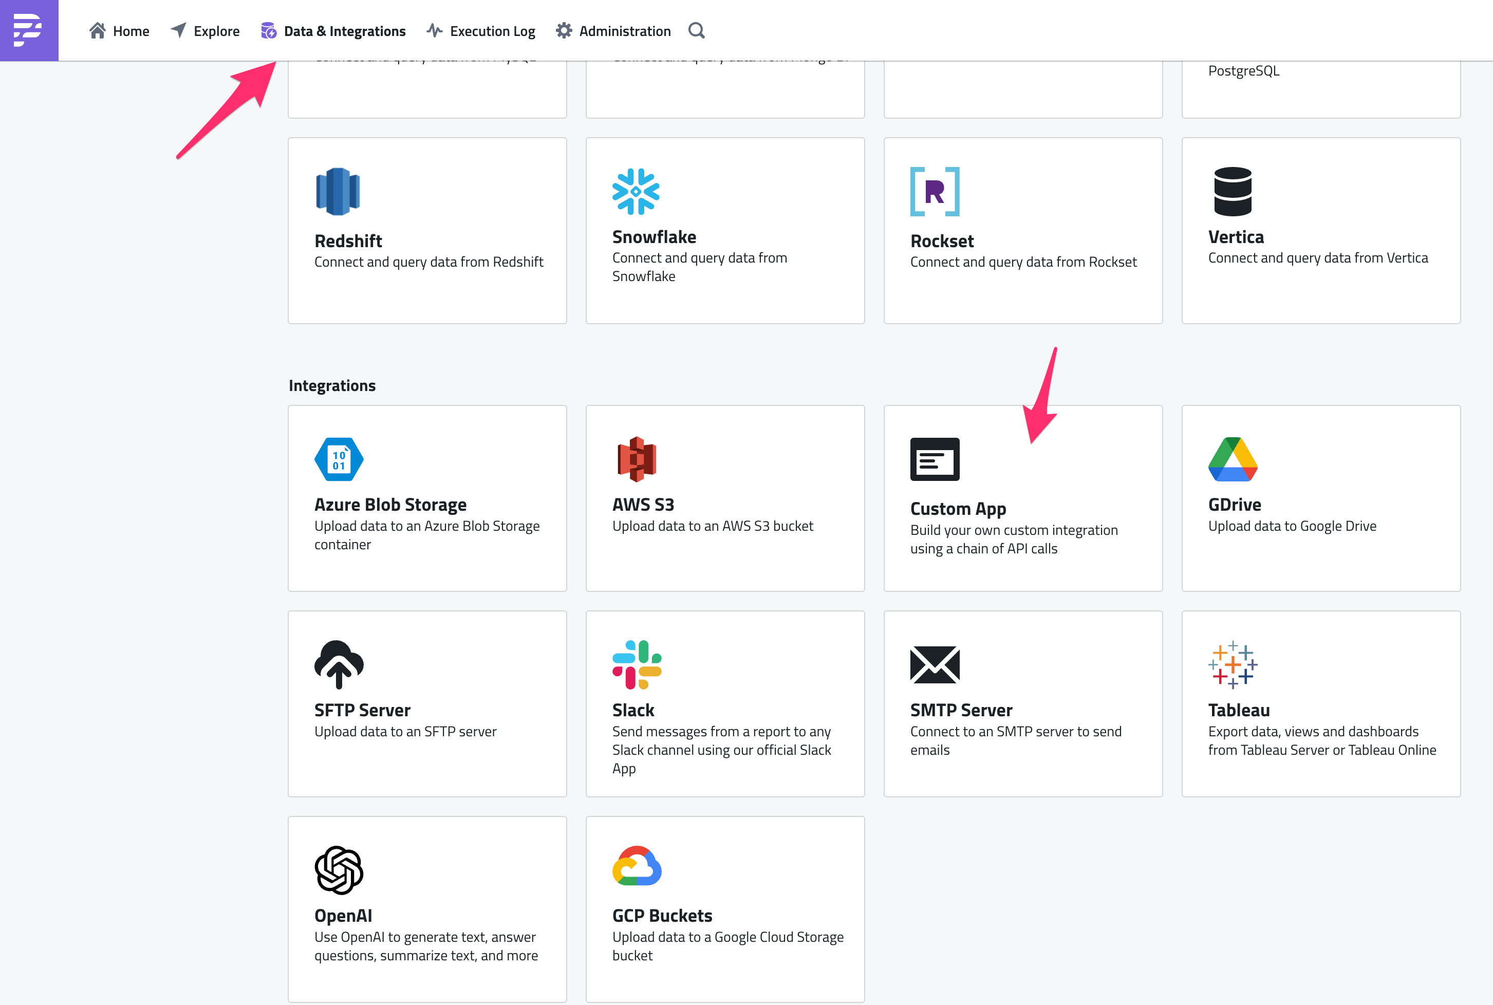The image size is (1493, 1005).
Task: Go to the Home menu
Action: tap(119, 31)
